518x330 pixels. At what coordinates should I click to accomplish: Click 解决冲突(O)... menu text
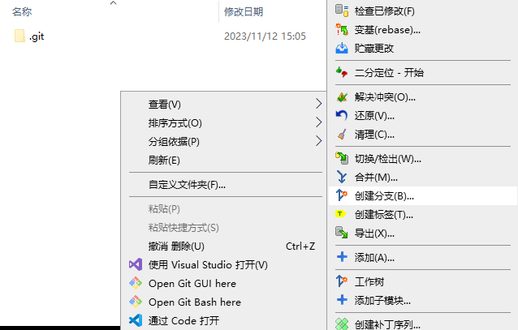(385, 96)
